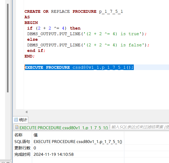Screen dimensions: 169x163
Task: Click the 'if (2 + 2 ^= 4) then' line
Action: coord(54,28)
